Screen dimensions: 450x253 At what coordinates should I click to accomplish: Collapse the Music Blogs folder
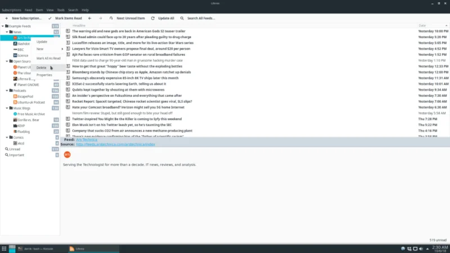(7, 108)
